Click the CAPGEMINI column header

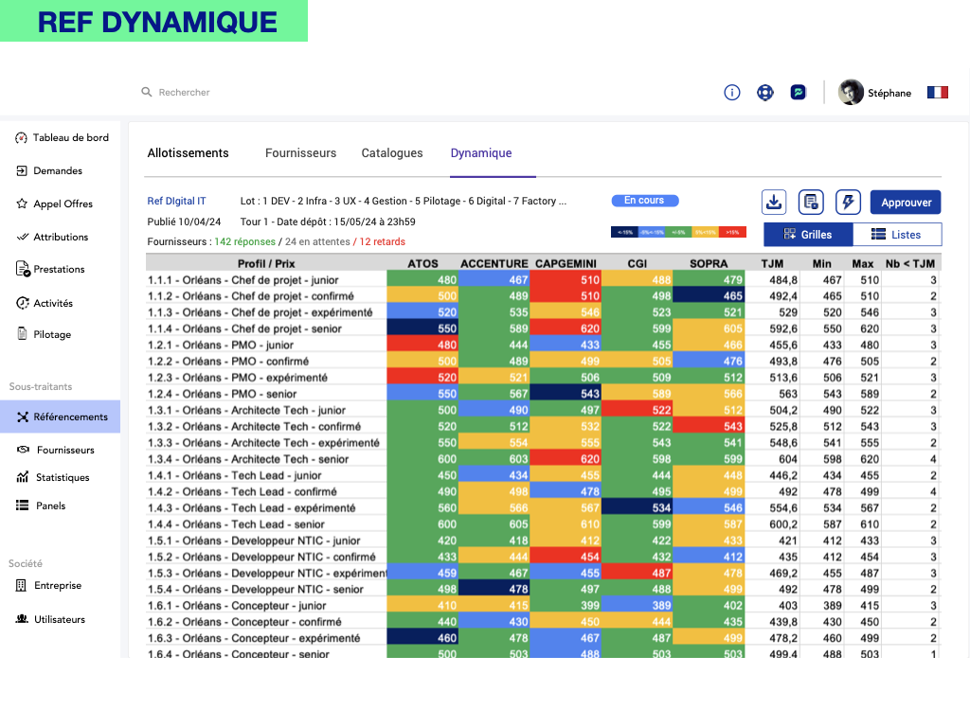566,263
